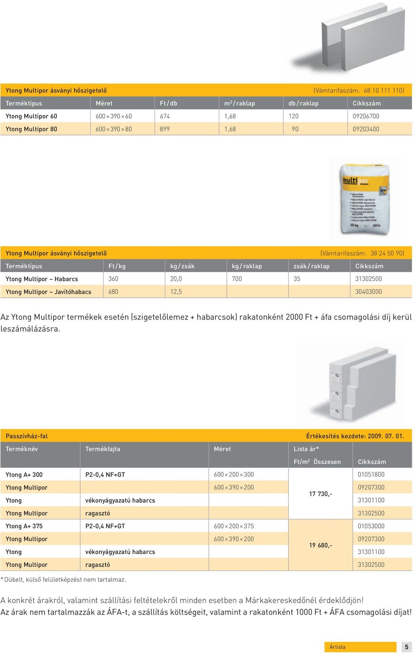Click "1,68" in the Ytong Multipor 80 row

point(230,129)
